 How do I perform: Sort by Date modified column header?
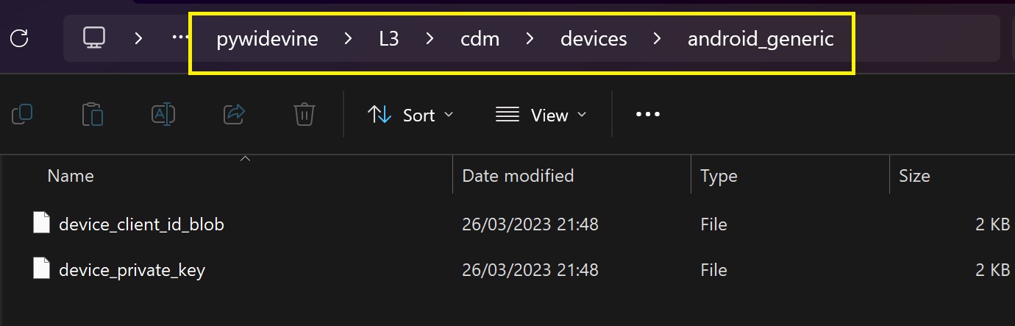(x=518, y=176)
